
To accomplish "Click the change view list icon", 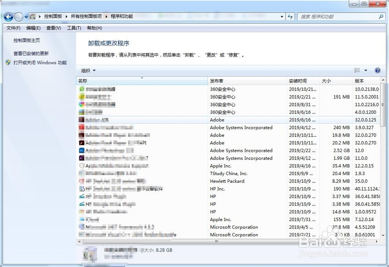I will [356, 70].
